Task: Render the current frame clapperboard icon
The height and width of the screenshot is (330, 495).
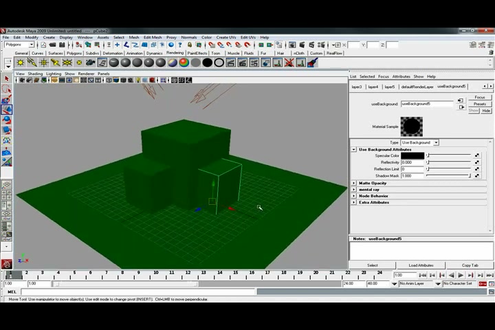Action: pos(302,45)
